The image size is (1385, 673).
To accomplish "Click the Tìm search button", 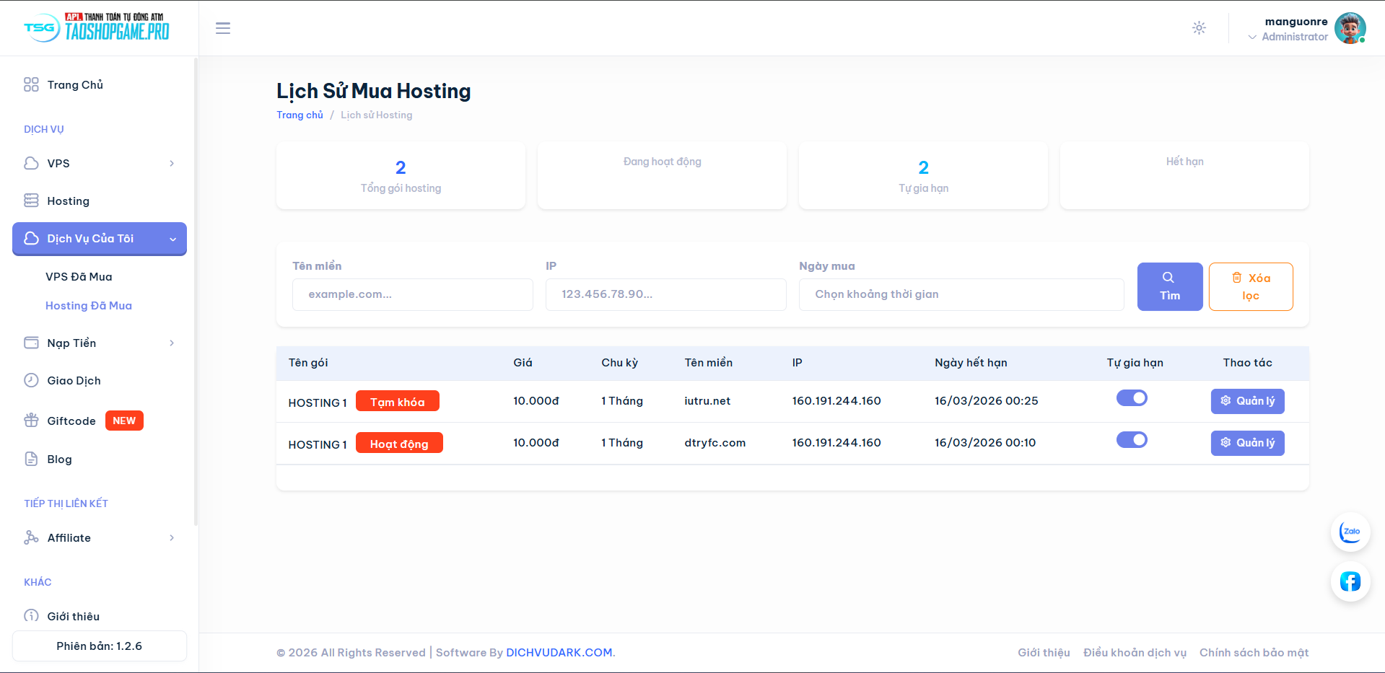I will point(1169,286).
